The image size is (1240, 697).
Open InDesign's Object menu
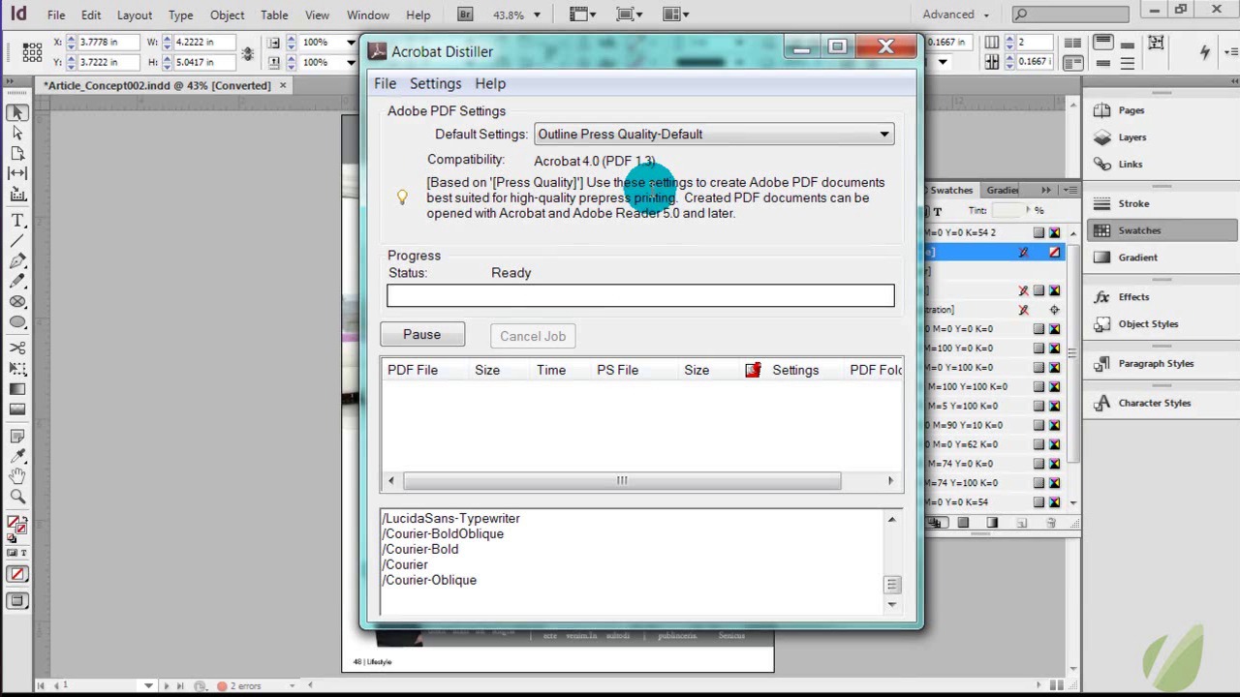pyautogui.click(x=228, y=15)
